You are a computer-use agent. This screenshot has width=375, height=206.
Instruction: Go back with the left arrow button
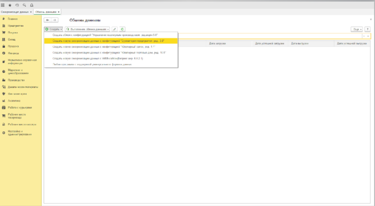pos(47,20)
